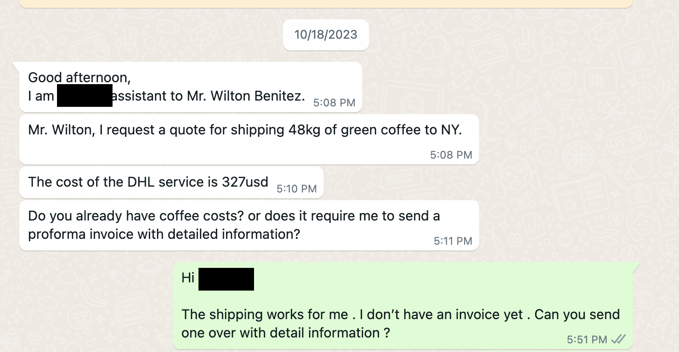Click the redacted name in the green reply
The width and height of the screenshot is (679, 352).
pos(226,279)
